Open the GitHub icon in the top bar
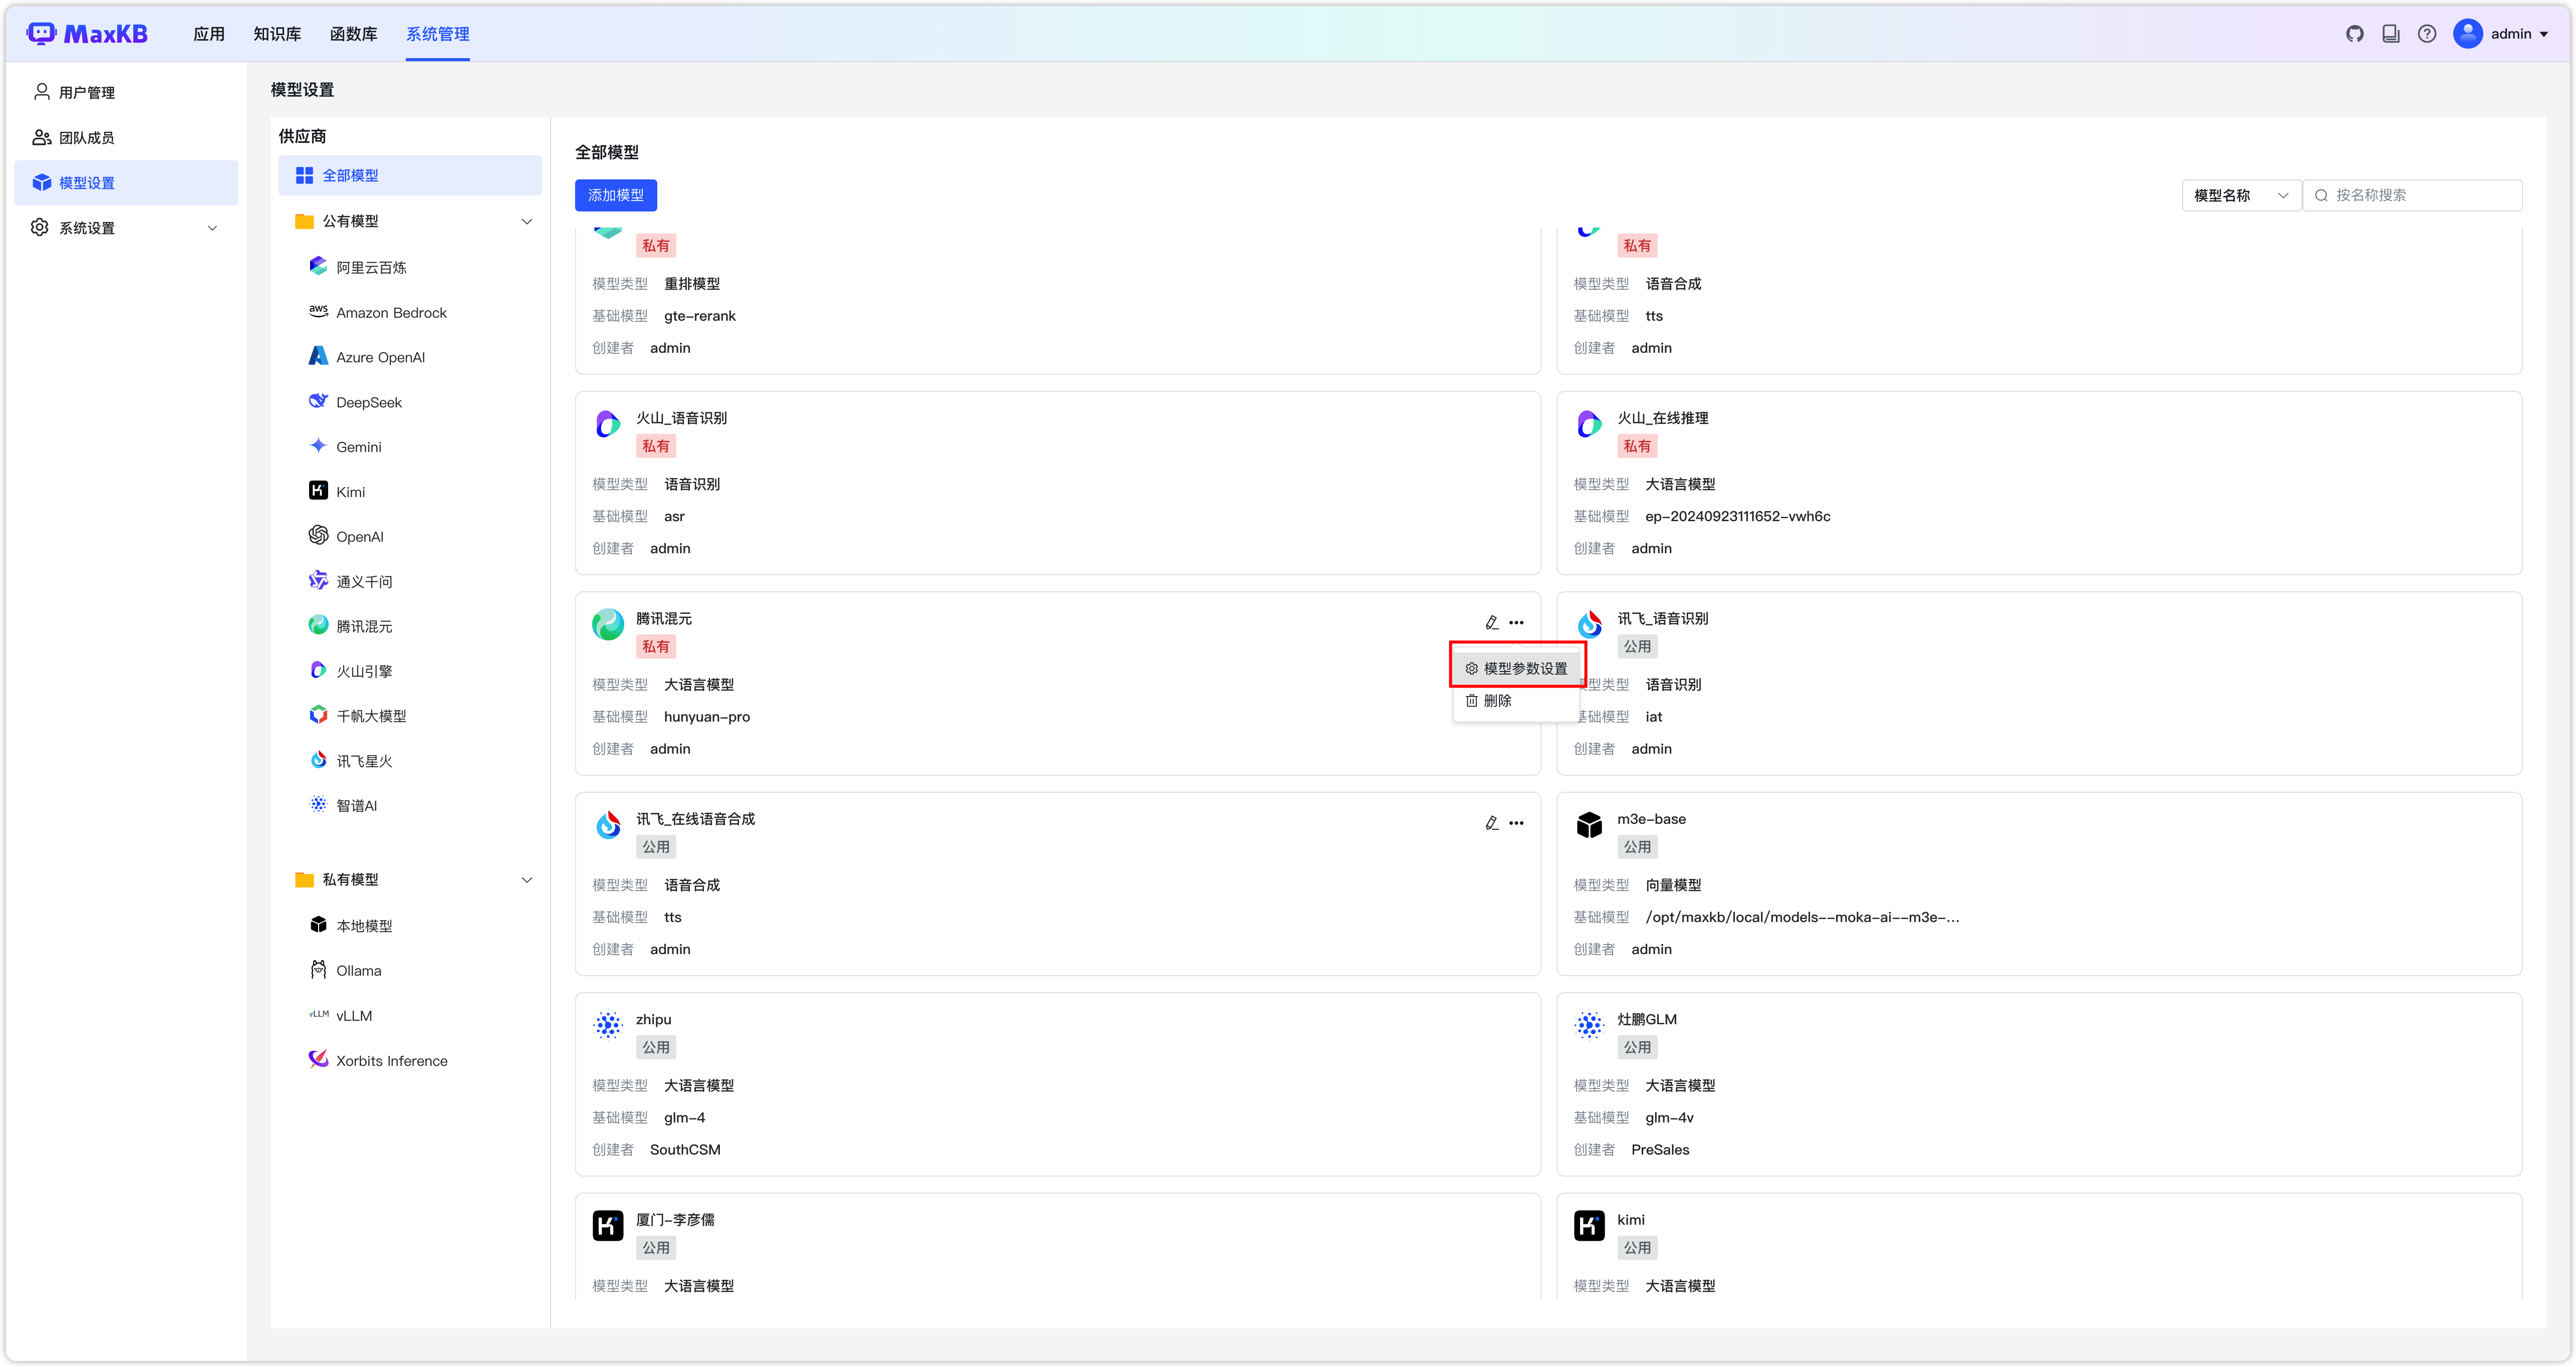 click(x=2355, y=33)
